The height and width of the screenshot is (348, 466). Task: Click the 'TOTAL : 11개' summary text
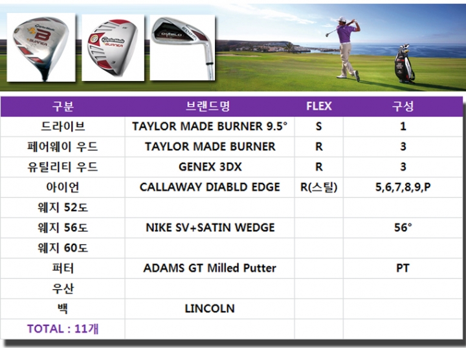63,329
